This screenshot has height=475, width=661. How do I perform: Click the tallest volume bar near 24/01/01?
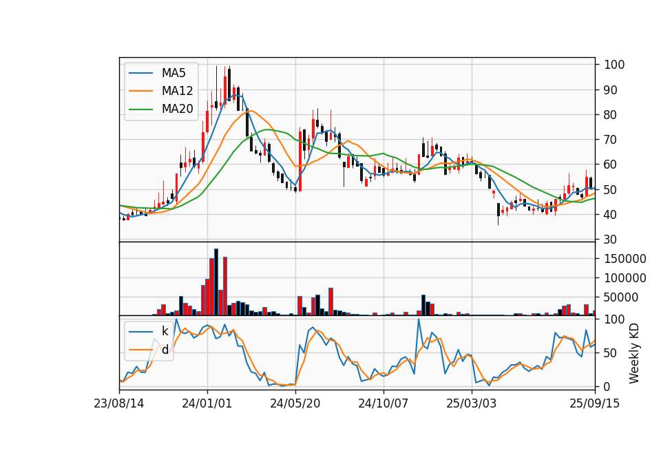pyautogui.click(x=216, y=282)
